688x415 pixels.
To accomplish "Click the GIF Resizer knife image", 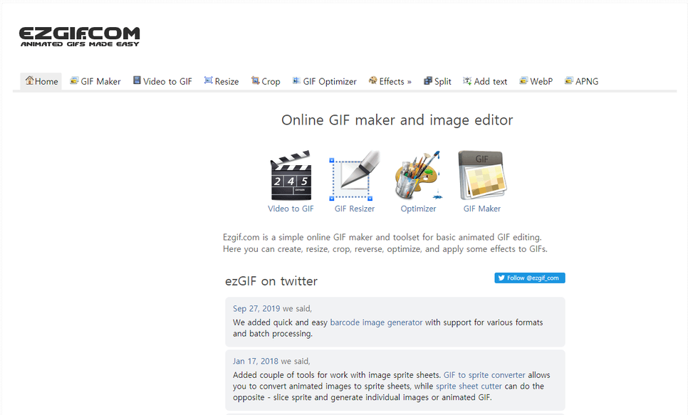I will coord(355,175).
